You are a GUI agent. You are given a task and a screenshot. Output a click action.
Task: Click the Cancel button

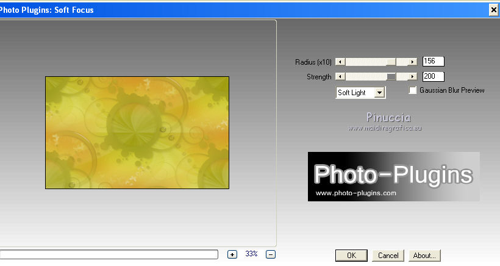388,256
